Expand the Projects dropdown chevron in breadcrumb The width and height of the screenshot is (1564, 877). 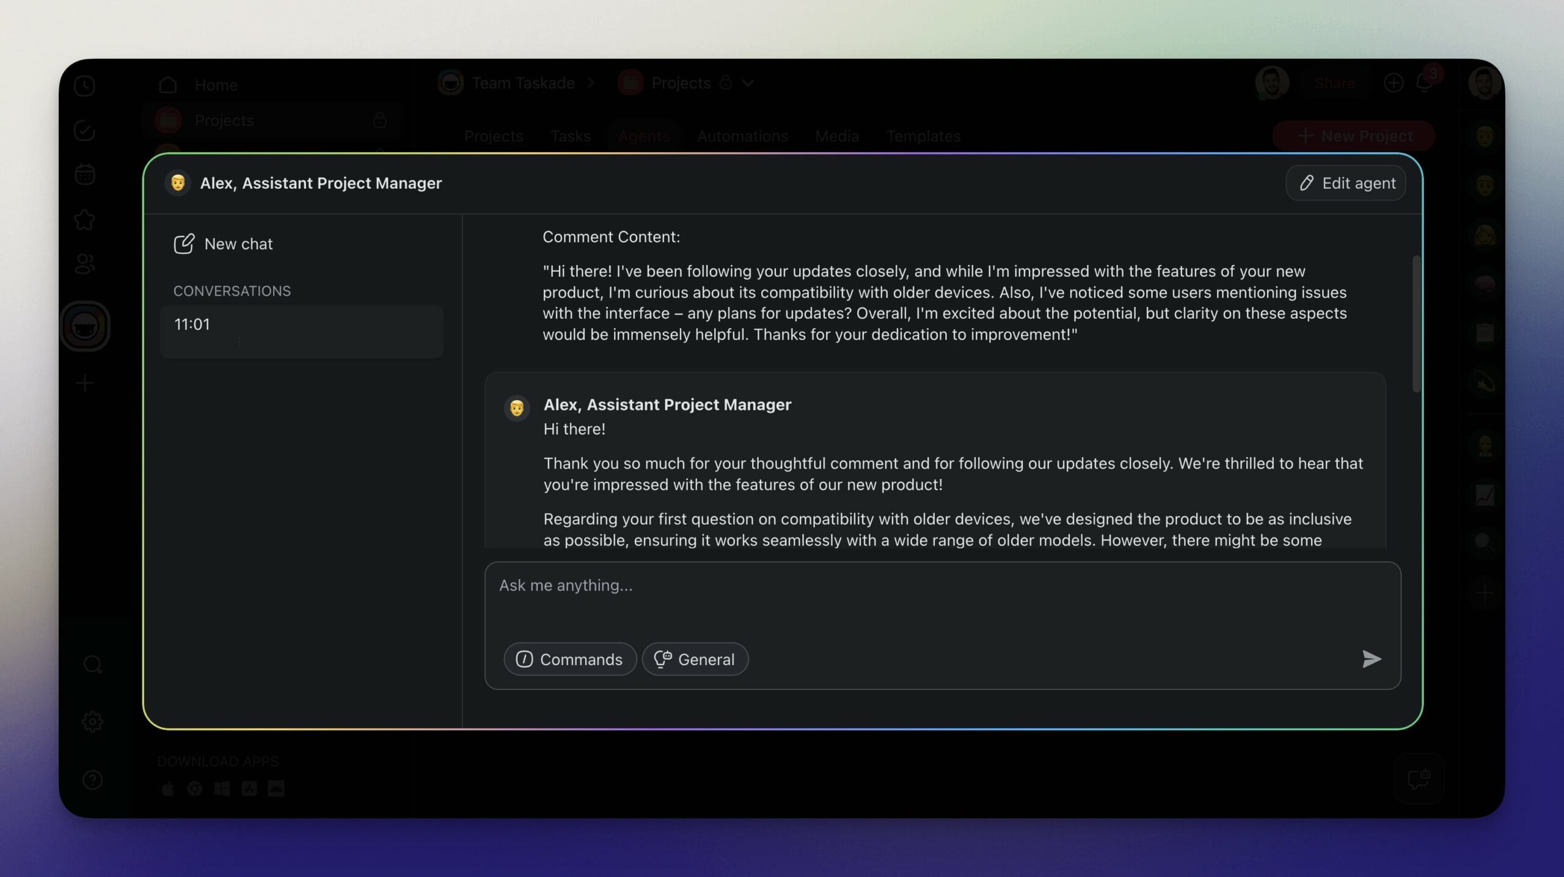pos(748,83)
